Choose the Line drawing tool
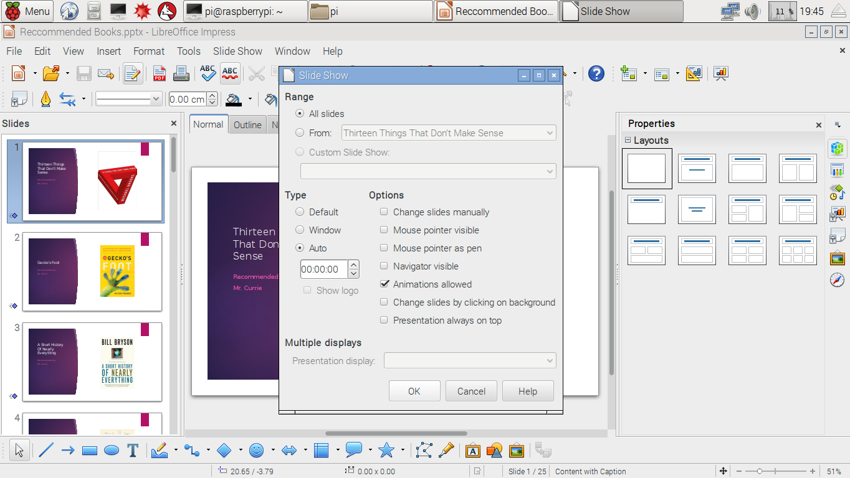The width and height of the screenshot is (850, 478). 46,450
